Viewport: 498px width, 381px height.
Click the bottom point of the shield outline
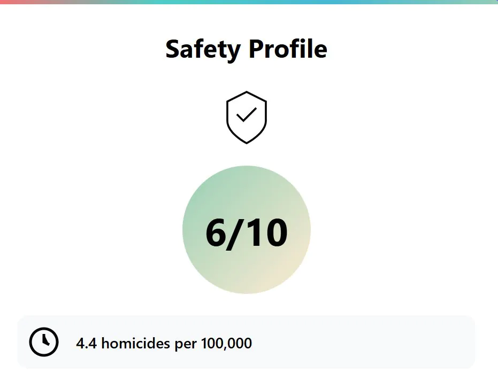pos(247,142)
